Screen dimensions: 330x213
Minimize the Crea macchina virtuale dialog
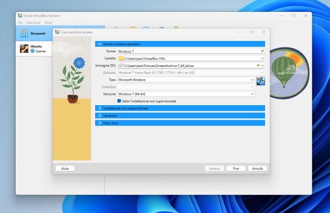click(240, 32)
